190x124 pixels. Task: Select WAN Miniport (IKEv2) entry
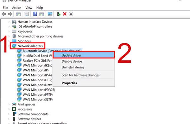click(38, 65)
